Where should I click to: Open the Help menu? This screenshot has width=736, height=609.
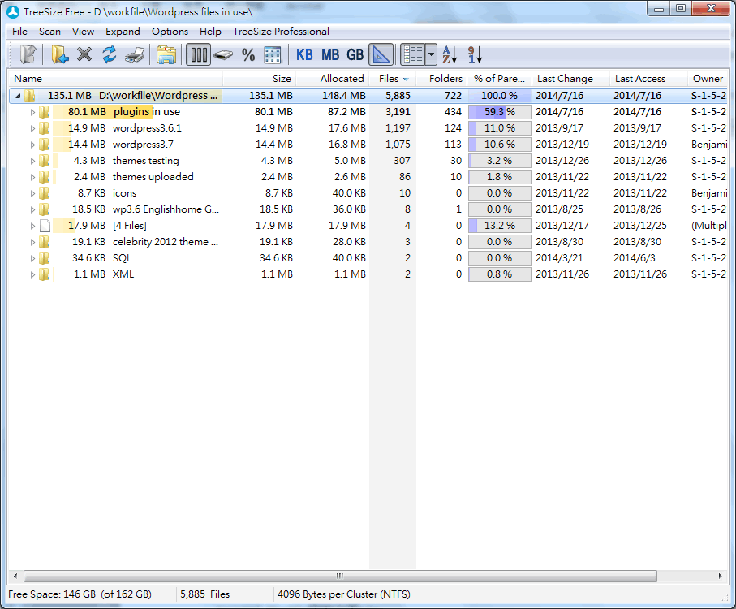(x=210, y=32)
